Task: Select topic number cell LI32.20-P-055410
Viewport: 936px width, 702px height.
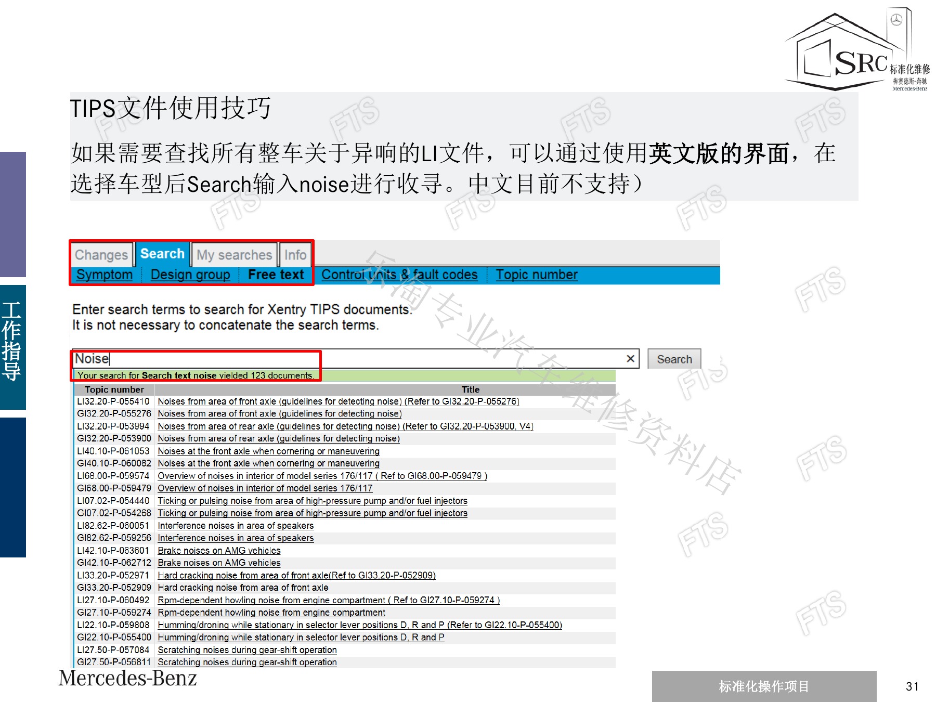Action: click(113, 401)
